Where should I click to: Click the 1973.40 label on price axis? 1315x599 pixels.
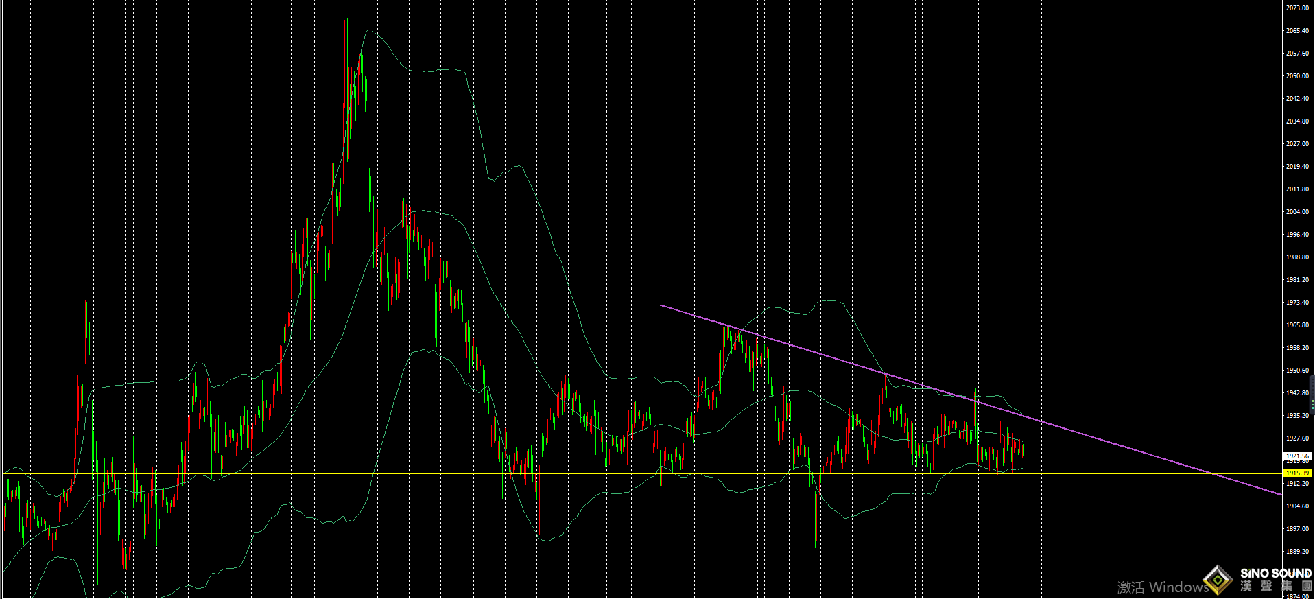1296,303
